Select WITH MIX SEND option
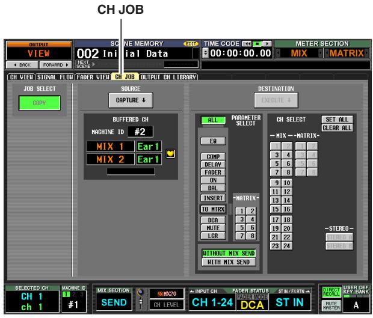 click(229, 262)
